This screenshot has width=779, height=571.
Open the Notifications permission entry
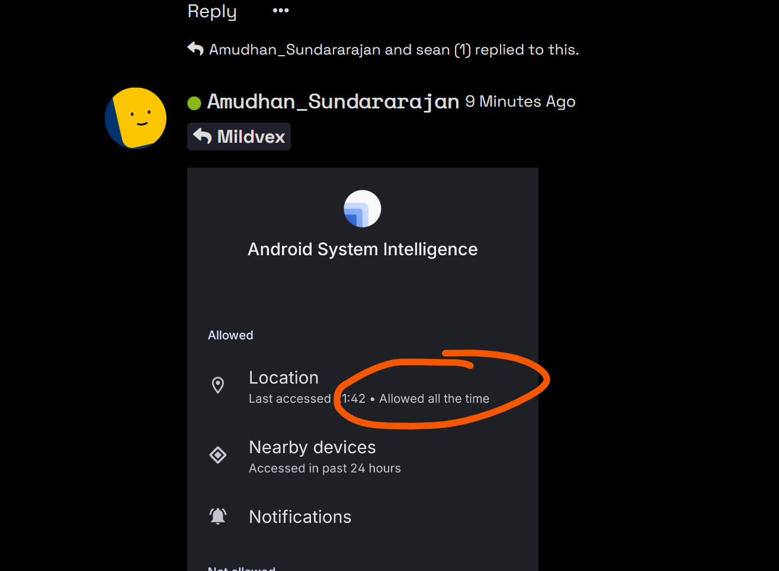click(363, 517)
